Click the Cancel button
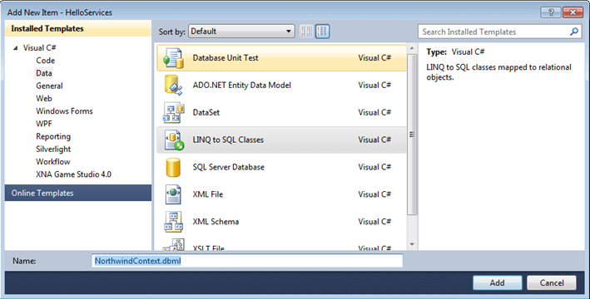 pos(552,283)
